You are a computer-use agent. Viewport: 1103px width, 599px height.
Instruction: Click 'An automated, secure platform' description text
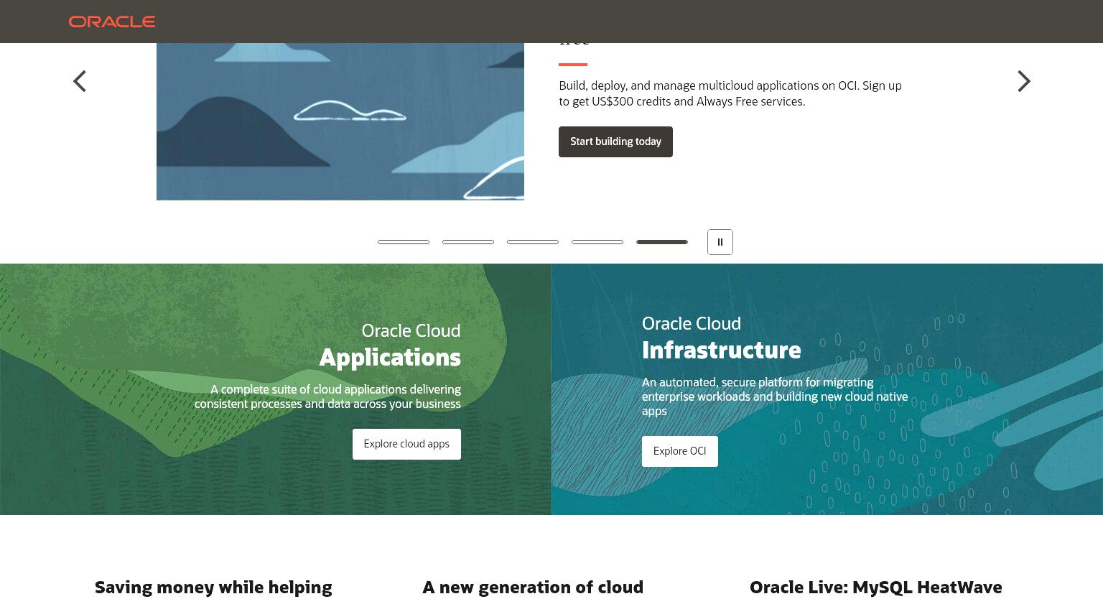pyautogui.click(x=775, y=396)
